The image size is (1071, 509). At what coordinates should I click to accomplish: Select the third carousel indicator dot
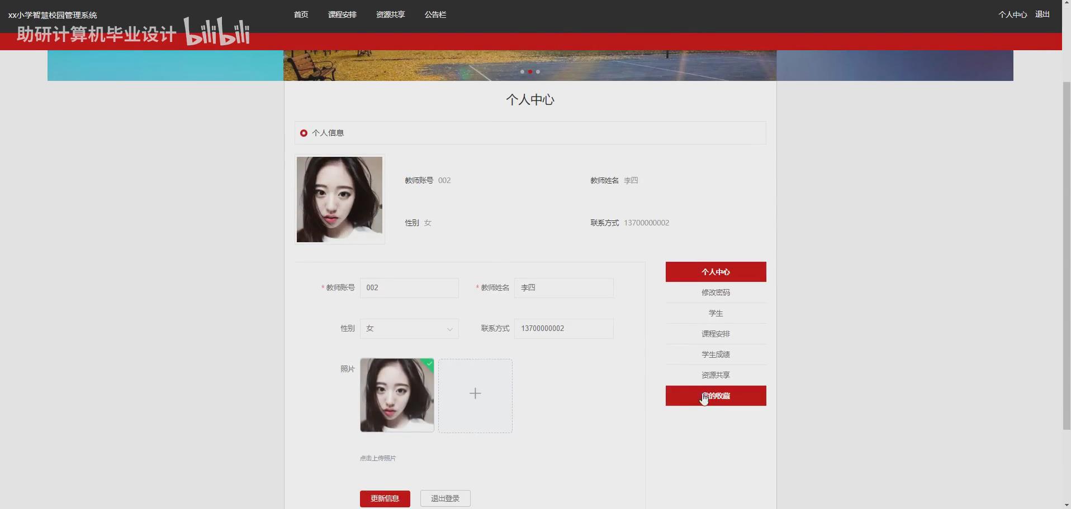coord(537,71)
